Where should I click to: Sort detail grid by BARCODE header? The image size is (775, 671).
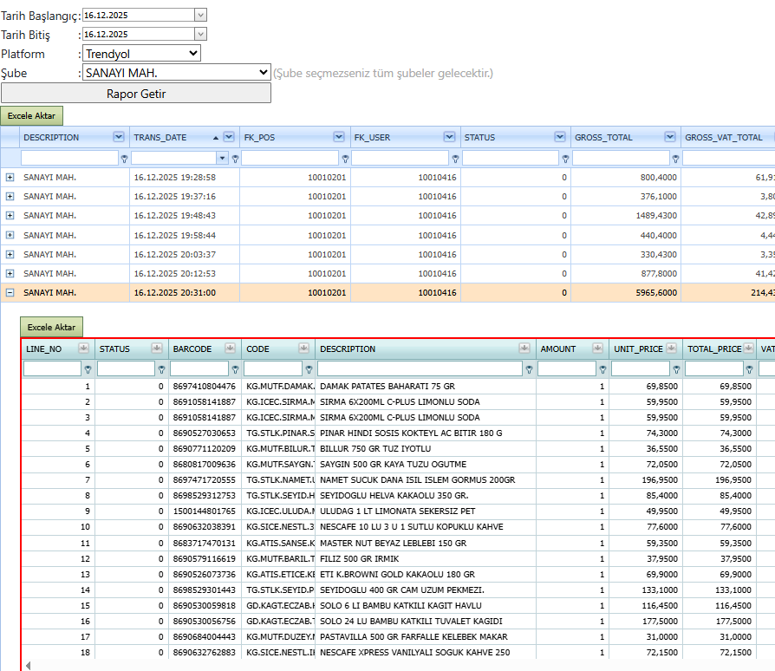pos(192,349)
